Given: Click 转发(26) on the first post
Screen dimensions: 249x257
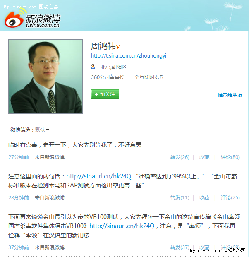Looking at the screenshot, I should click(180, 157).
